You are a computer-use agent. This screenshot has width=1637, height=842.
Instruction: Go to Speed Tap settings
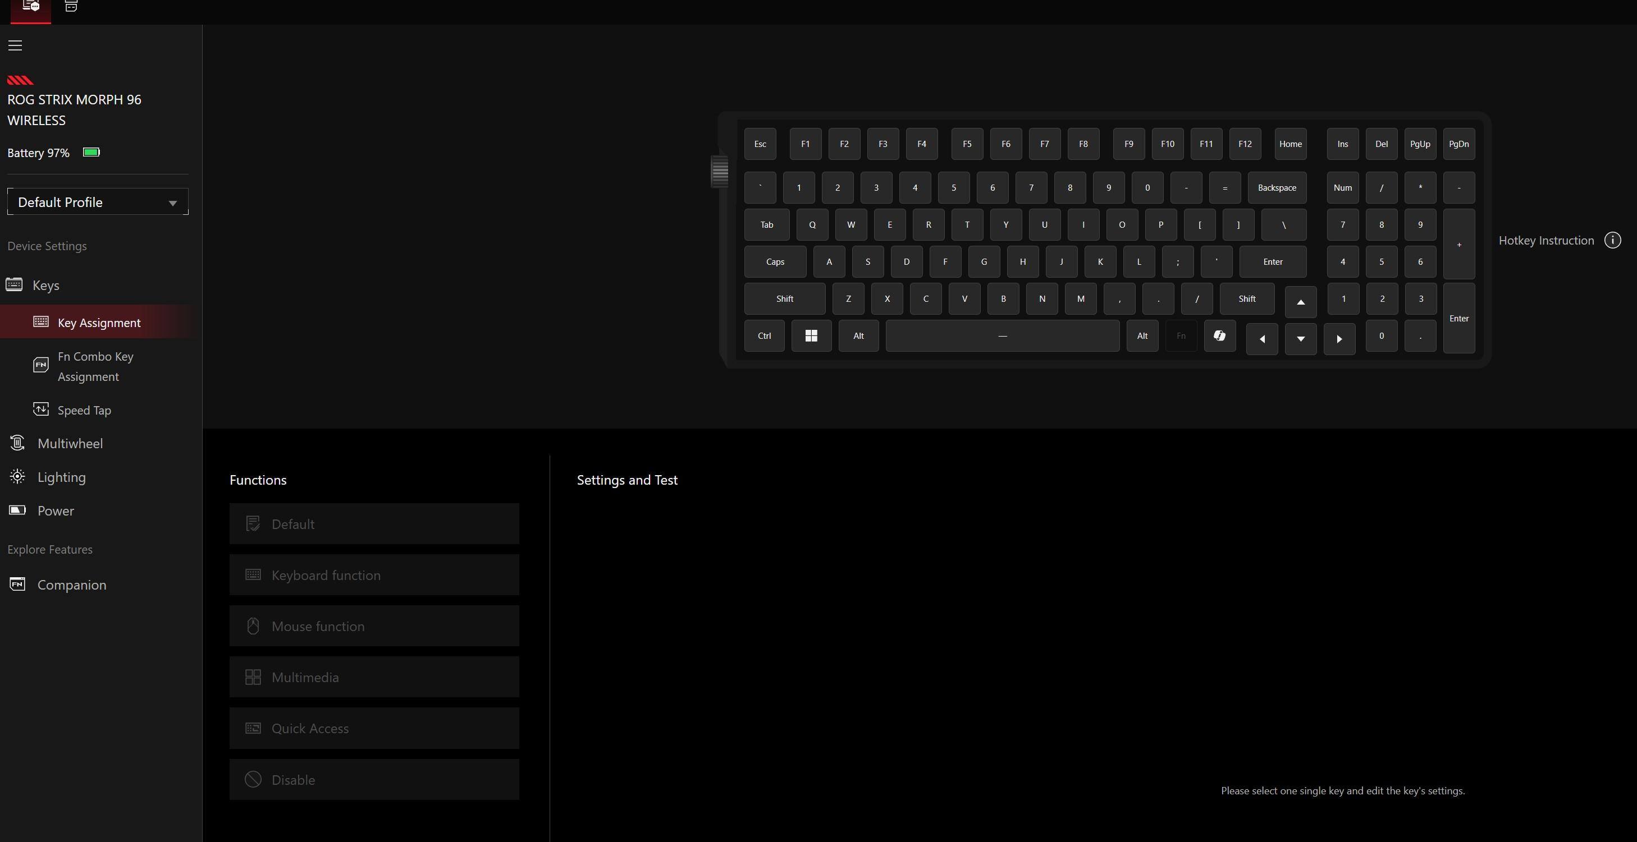click(84, 410)
